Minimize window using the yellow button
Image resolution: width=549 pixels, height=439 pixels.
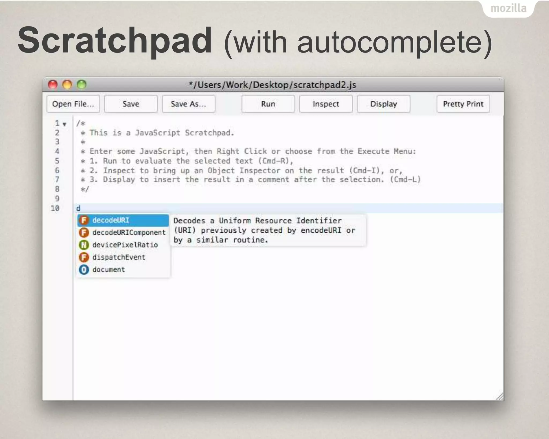click(67, 85)
